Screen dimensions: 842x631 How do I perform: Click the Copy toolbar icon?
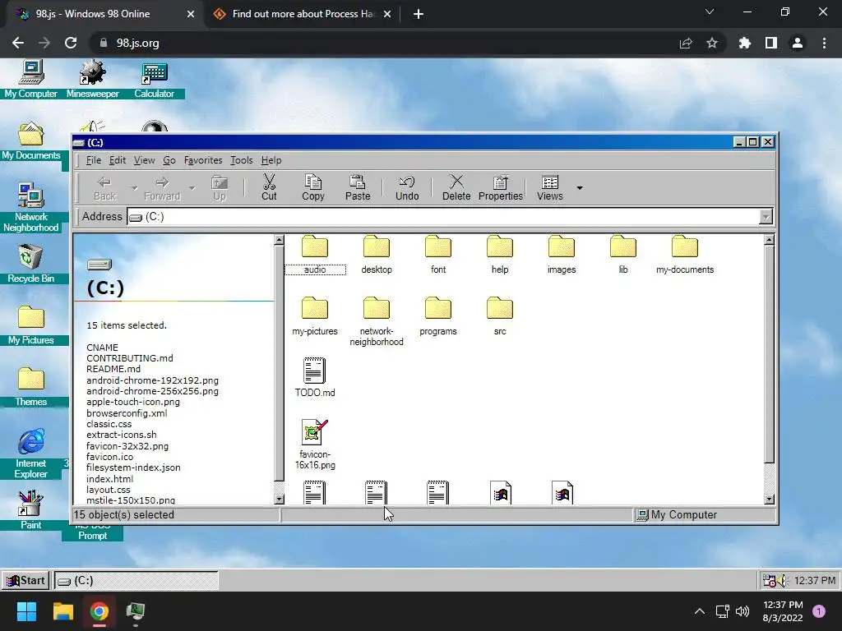click(313, 187)
